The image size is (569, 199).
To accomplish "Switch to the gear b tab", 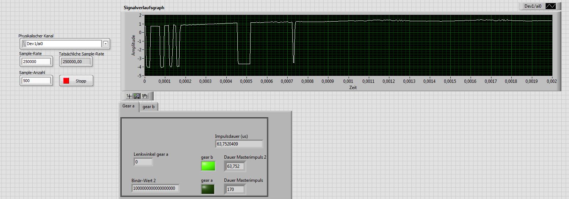I will click(x=149, y=107).
